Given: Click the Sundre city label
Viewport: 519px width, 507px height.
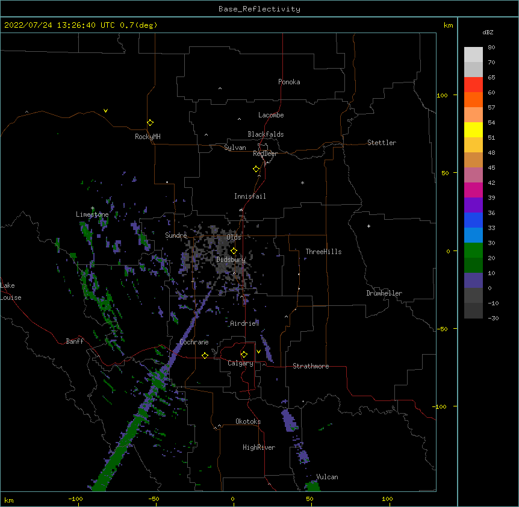Looking at the screenshot, I should click(x=176, y=235).
